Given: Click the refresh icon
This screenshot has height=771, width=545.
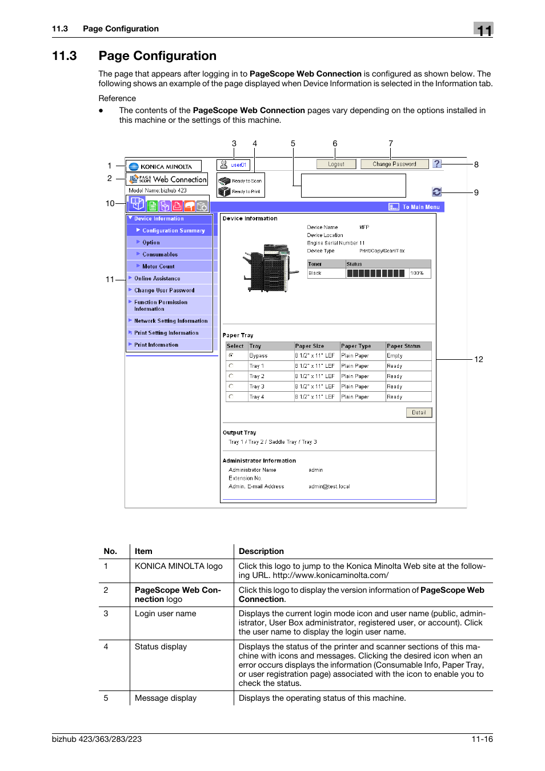Looking at the screenshot, I should 437,192.
